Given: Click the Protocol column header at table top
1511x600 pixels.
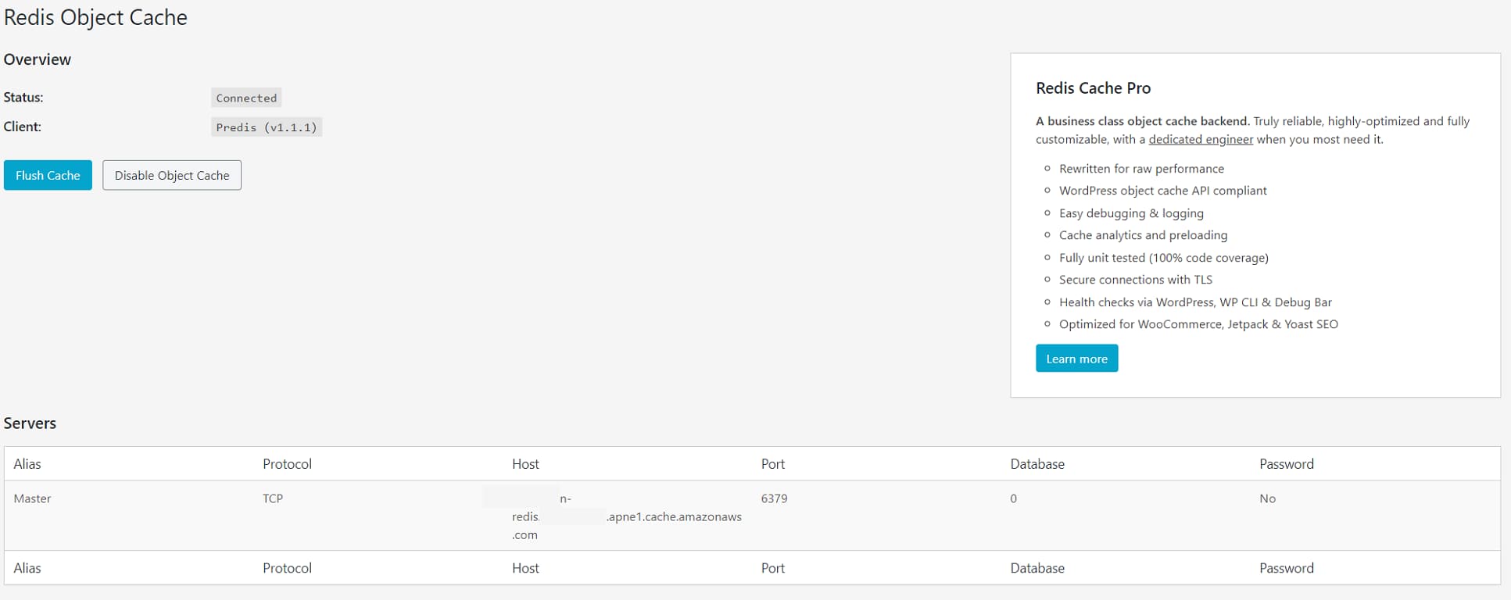Looking at the screenshot, I should click(287, 464).
